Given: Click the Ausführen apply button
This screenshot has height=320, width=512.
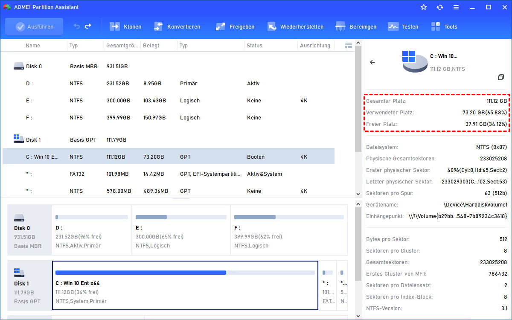Looking at the screenshot, I should (x=34, y=26).
